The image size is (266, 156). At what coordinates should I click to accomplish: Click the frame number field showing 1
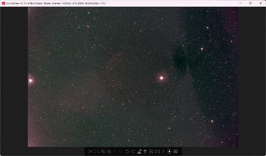point(163,151)
